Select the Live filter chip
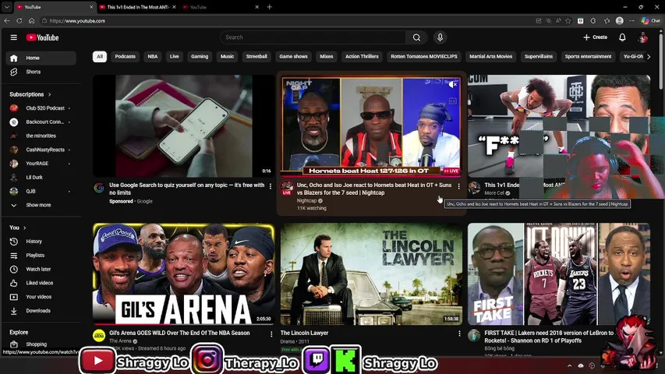Viewport: 665px width, 374px height. pyautogui.click(x=175, y=56)
